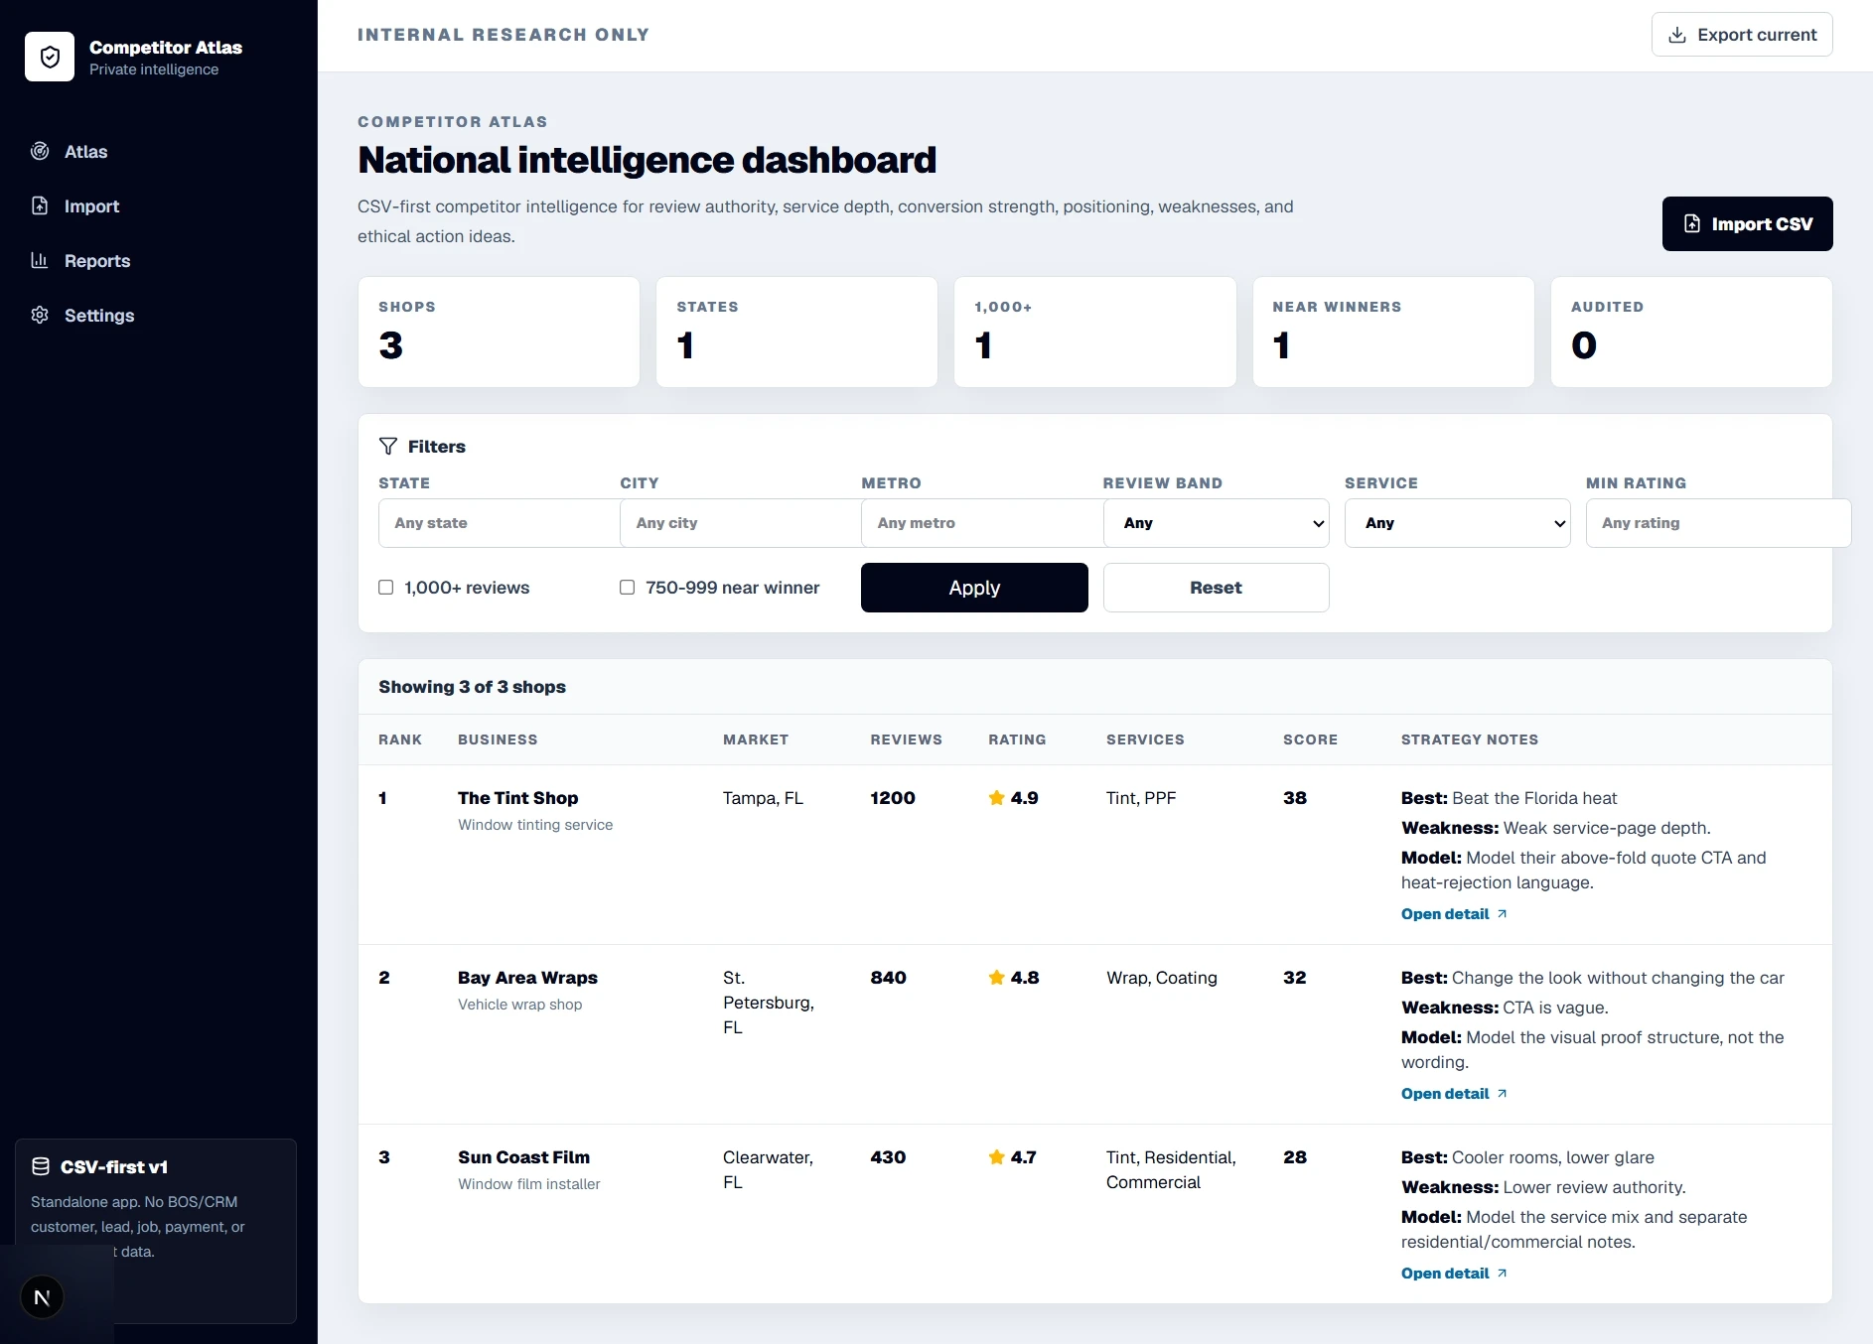Screen dimensions: 1873x1344
Task: Click the 1,000+ stat card
Action: (1095, 332)
